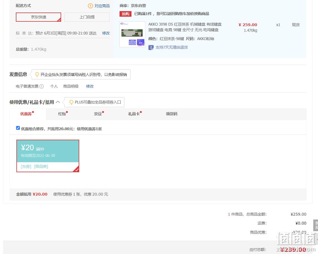Click the 商品明细 invoice content text
The width and height of the screenshot is (318, 254).
(x=71, y=86)
